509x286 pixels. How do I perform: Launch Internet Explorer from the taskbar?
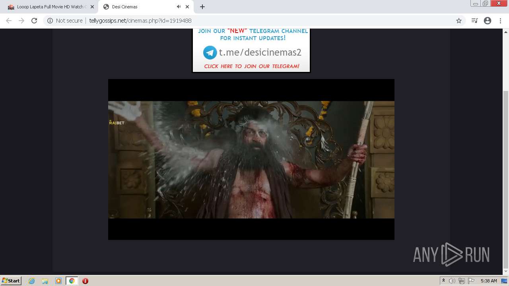pyautogui.click(x=31, y=281)
